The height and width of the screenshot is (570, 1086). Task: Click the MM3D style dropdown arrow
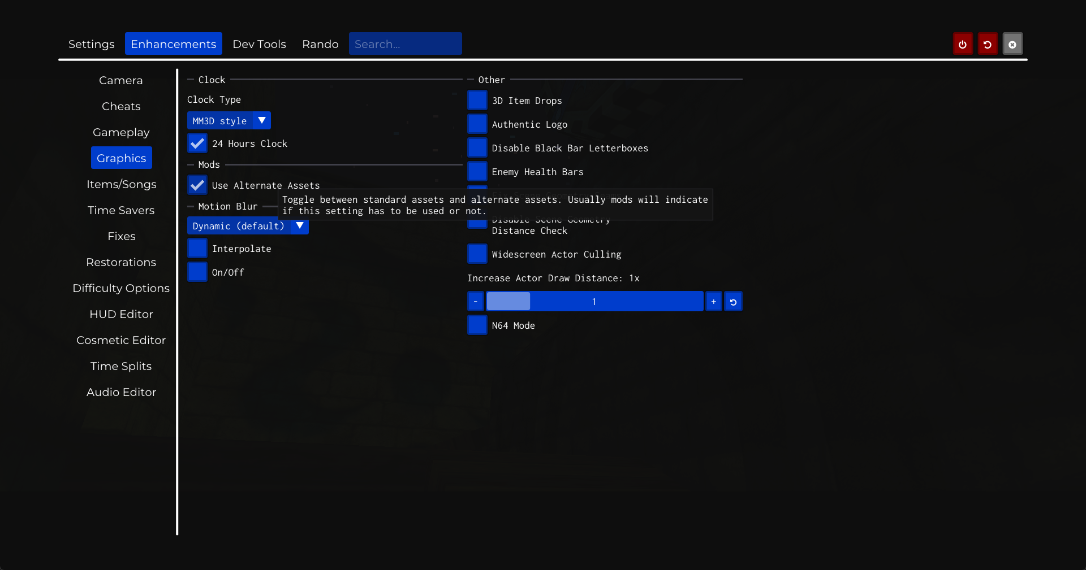point(261,121)
